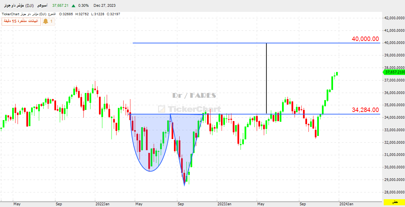The width and height of the screenshot is (405, 207).
Task: Click the 15-minute delayed data badge
Action: pos(21,21)
